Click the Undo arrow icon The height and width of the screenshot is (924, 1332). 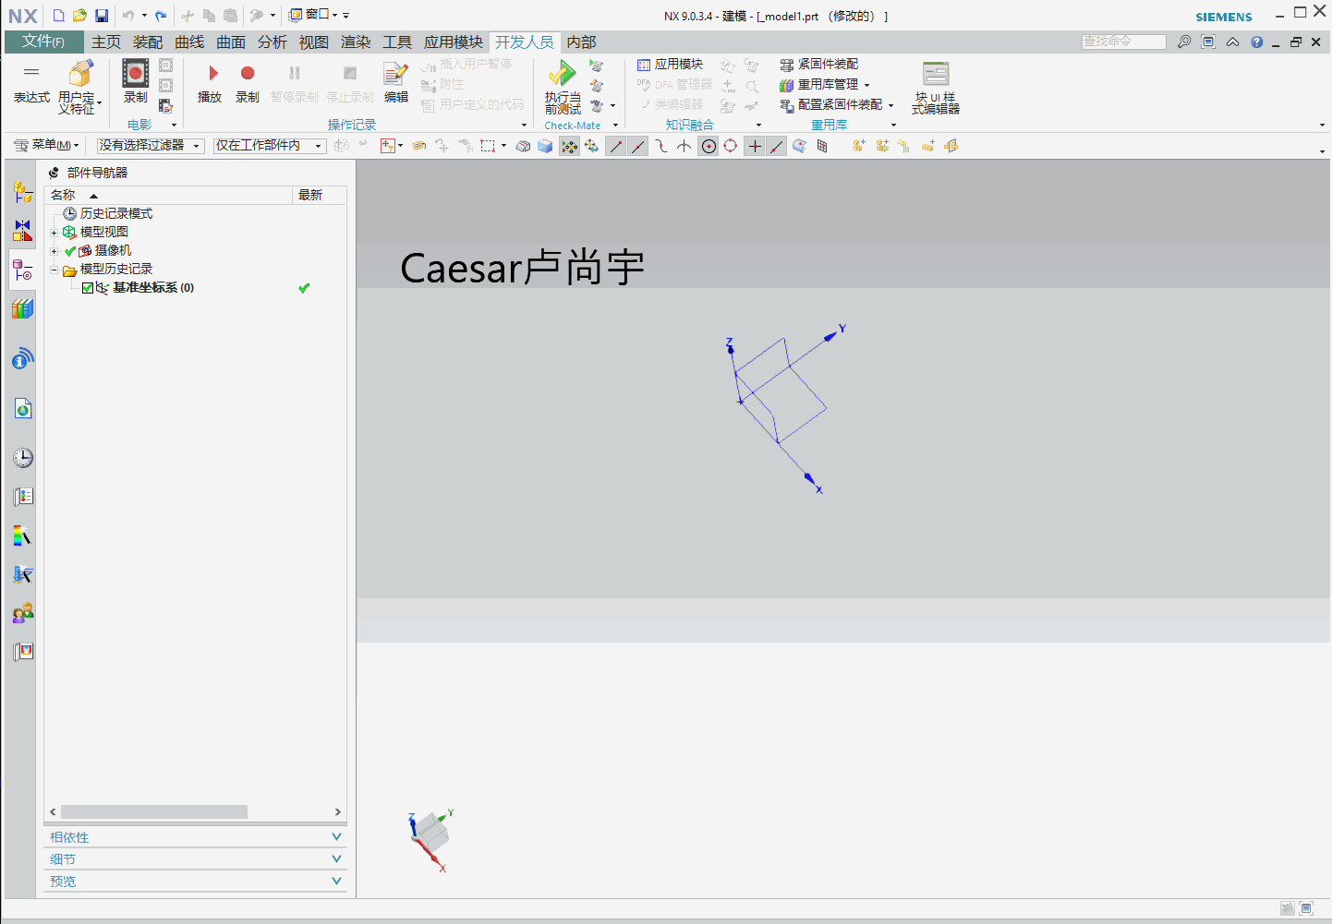click(128, 16)
